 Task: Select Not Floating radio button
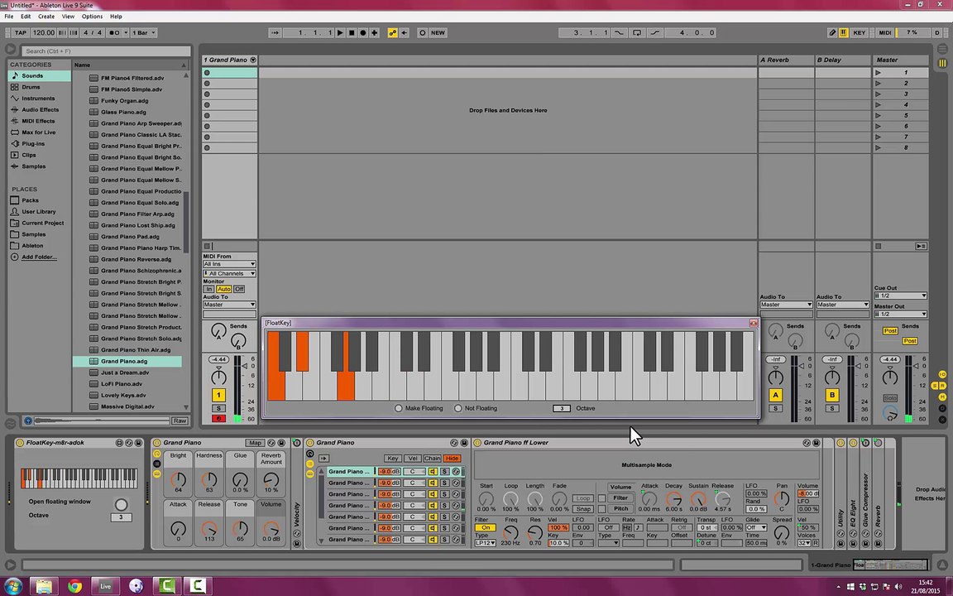[x=458, y=409]
